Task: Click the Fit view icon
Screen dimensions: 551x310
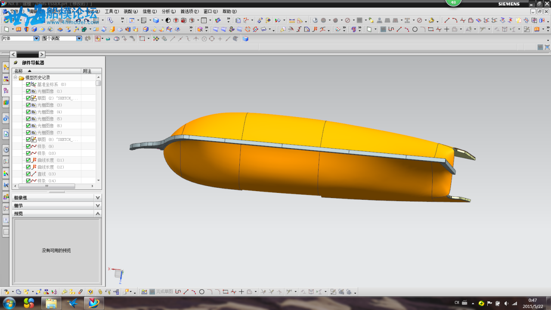Action: 132,20
